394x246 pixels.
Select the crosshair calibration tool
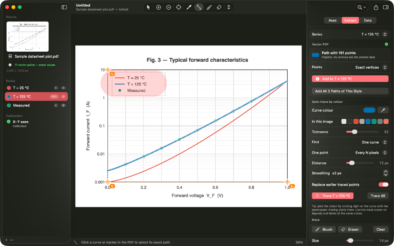[179, 7]
